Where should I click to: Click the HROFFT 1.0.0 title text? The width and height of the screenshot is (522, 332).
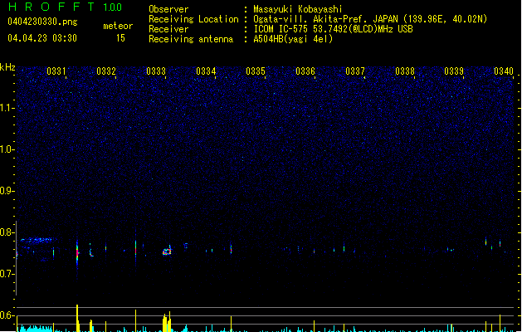click(65, 7)
